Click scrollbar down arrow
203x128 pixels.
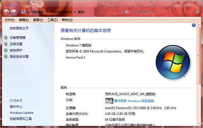[x=199, y=124]
